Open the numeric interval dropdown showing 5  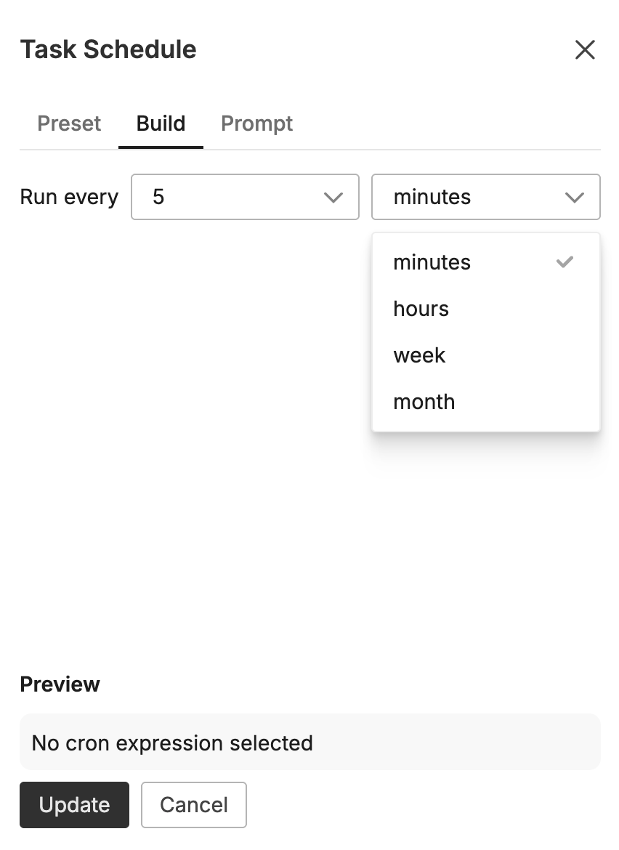pos(245,197)
